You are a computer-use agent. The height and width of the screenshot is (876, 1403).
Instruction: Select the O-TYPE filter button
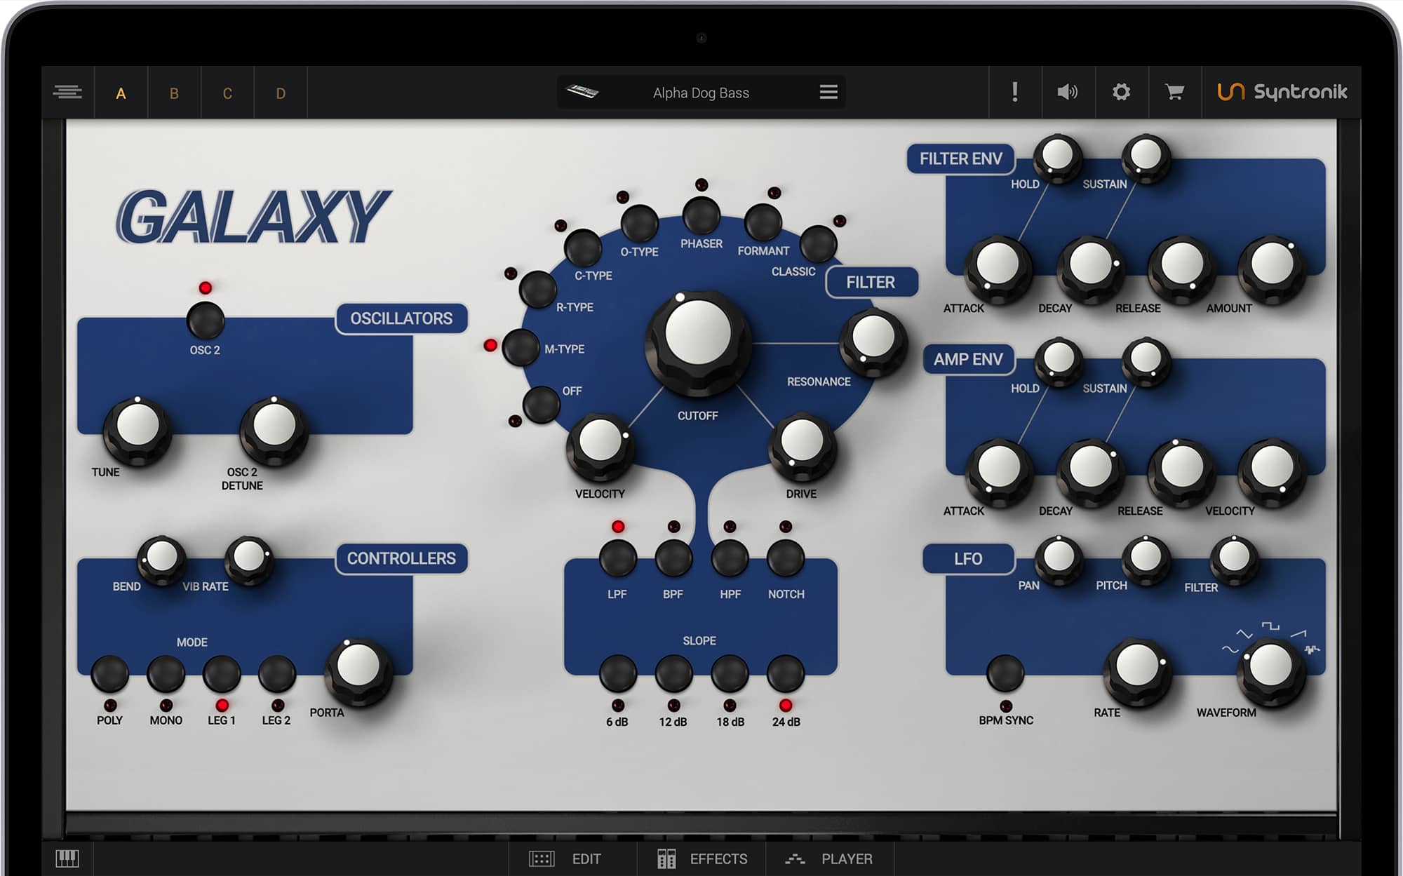pos(640,223)
